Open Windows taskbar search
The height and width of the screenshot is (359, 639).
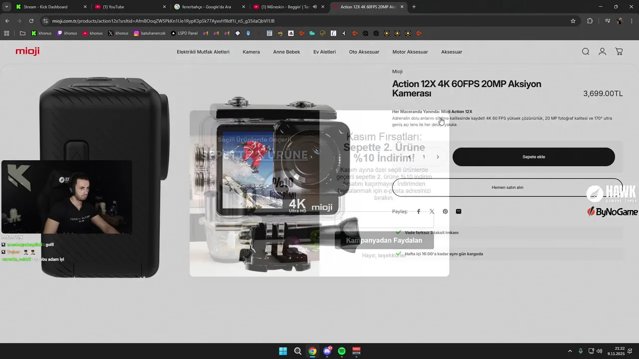coord(298,351)
